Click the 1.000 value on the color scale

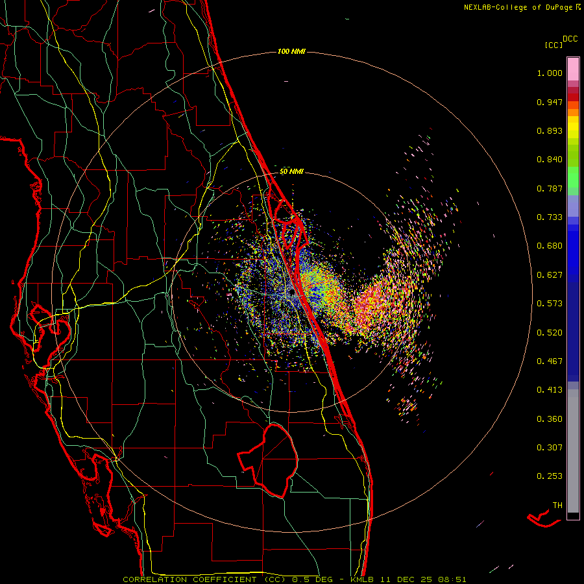[550, 73]
